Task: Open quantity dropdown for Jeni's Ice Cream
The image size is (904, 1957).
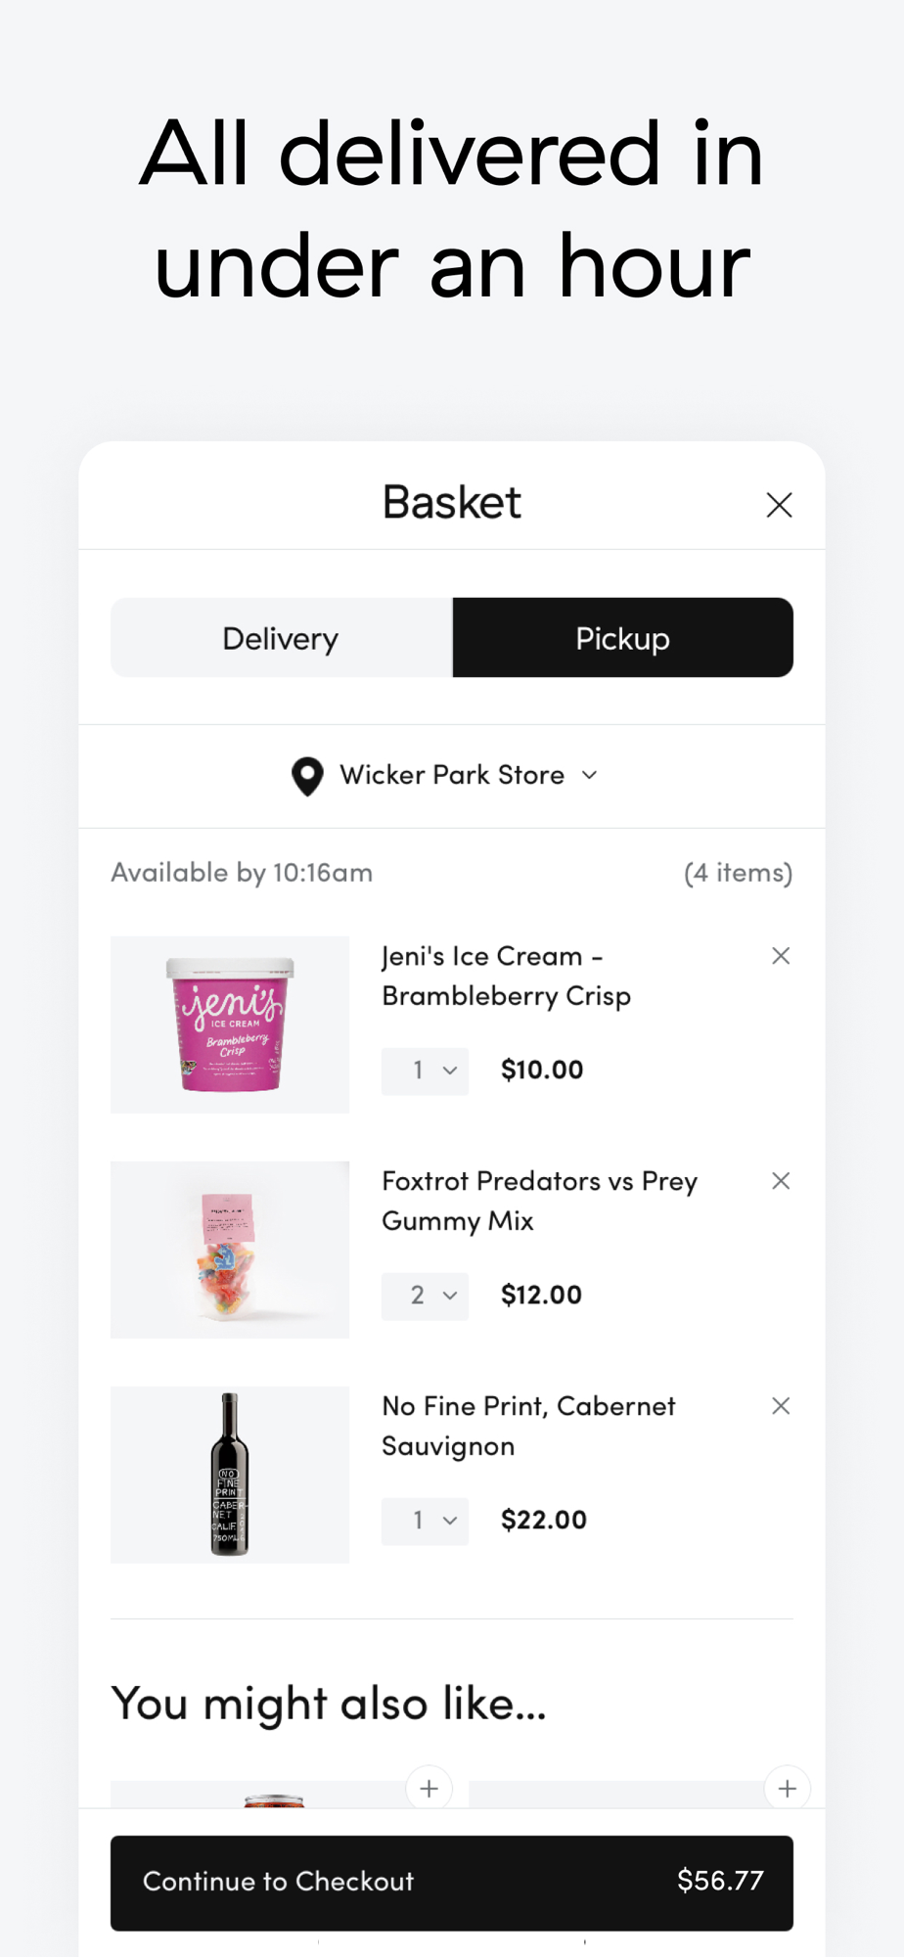Action: (425, 1070)
